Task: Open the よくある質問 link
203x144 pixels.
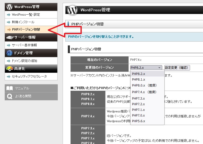Action: (x=31, y=96)
